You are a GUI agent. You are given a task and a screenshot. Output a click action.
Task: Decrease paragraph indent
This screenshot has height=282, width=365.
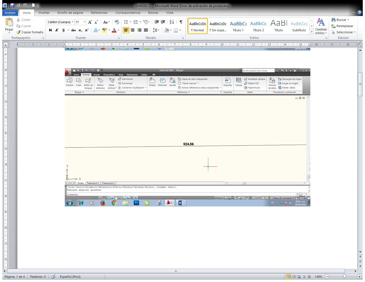pos(157,22)
